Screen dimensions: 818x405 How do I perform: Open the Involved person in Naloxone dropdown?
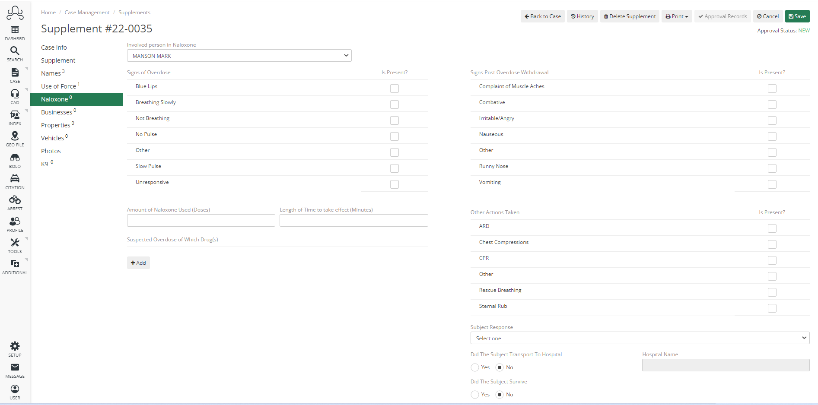tap(239, 55)
